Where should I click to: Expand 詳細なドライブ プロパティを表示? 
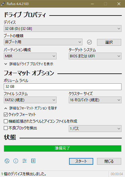click(29, 64)
